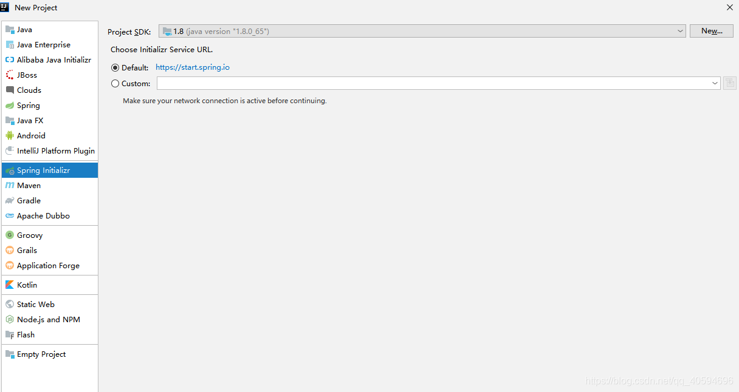This screenshot has height=392, width=739.
Task: Click the Spring Initializr icon
Action: (10, 171)
